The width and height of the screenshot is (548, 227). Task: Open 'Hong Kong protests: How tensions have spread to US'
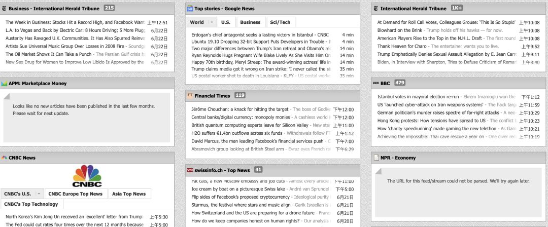(x=432, y=121)
